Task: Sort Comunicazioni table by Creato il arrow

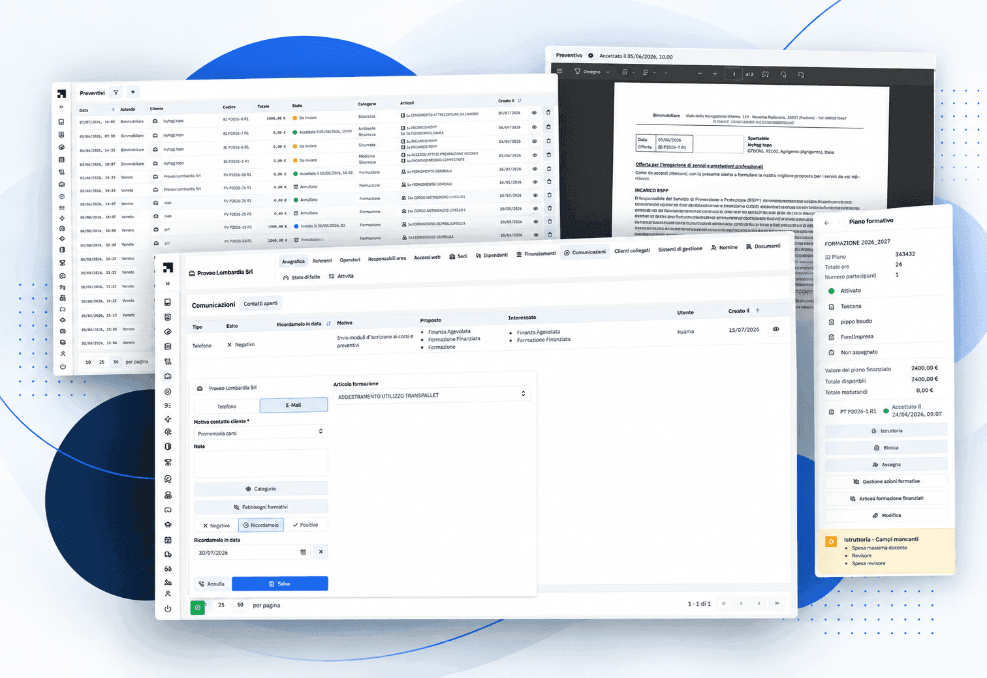Action: point(757,310)
